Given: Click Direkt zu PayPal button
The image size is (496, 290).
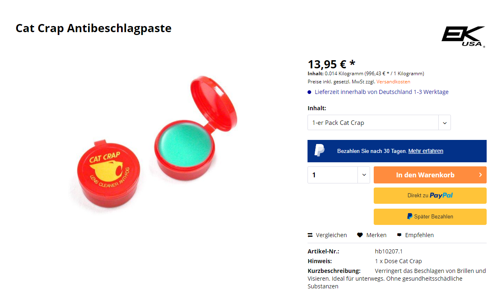Looking at the screenshot, I should 430,196.
